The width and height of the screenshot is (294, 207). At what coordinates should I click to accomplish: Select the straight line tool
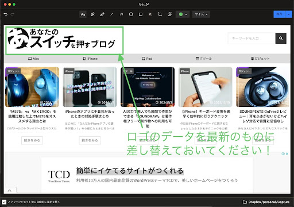coord(112,14)
